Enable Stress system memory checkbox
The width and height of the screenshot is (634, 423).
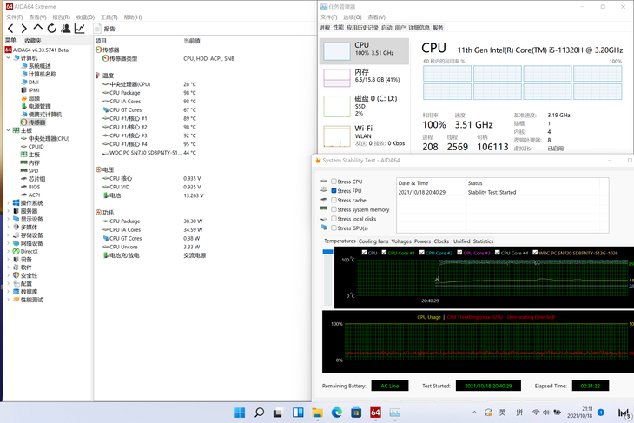[x=334, y=209]
